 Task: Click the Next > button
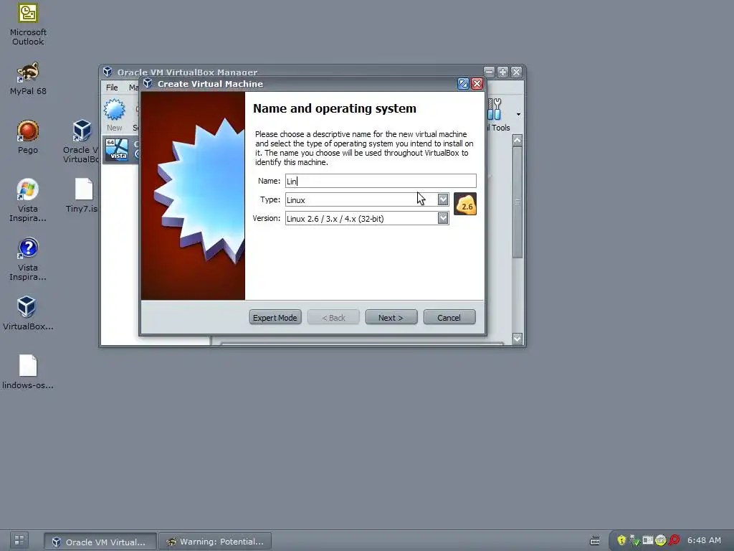point(391,317)
